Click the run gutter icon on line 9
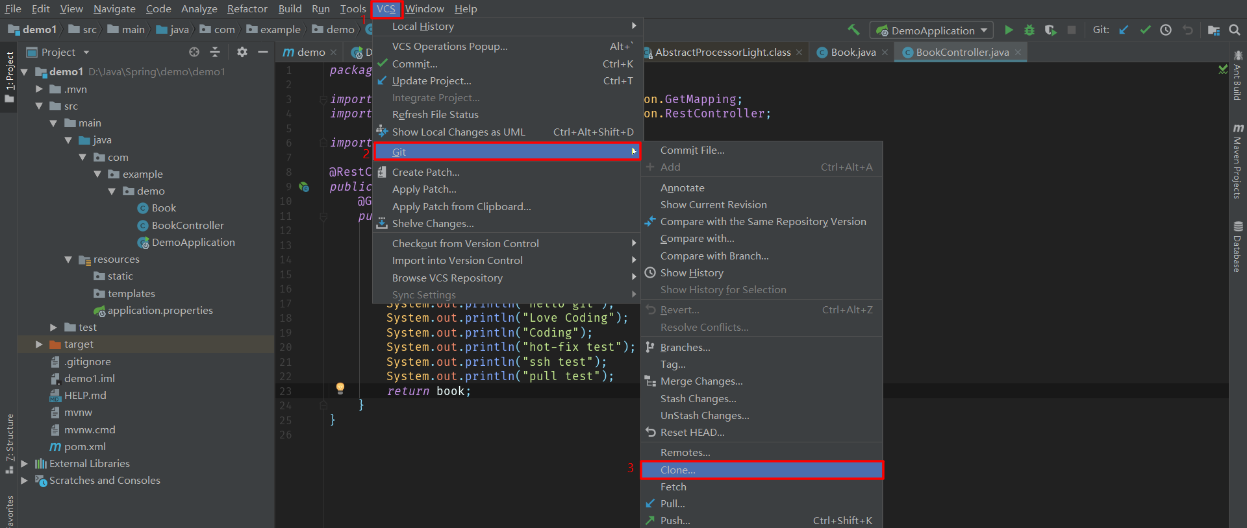The height and width of the screenshot is (528, 1247). point(303,187)
